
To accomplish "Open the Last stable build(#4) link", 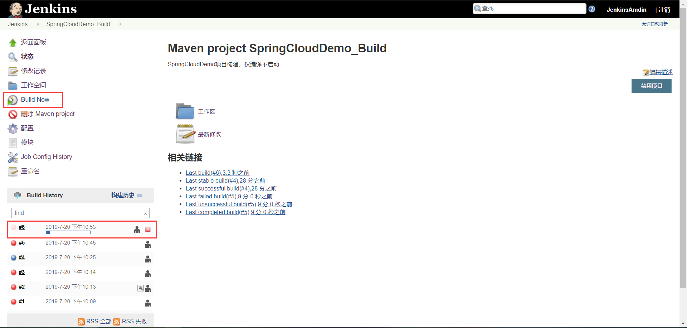I will click(225, 180).
